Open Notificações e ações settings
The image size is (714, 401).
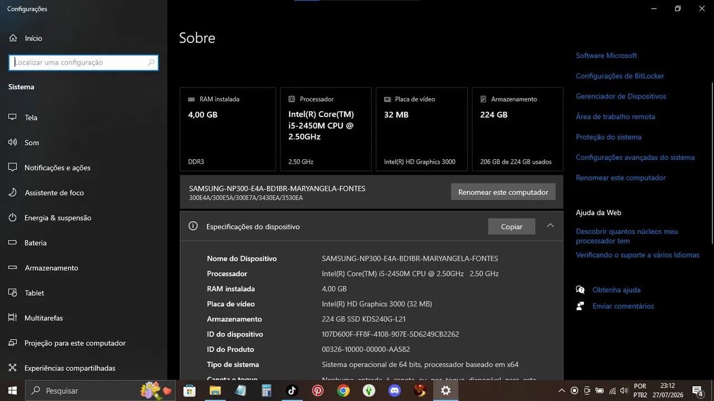(x=57, y=168)
